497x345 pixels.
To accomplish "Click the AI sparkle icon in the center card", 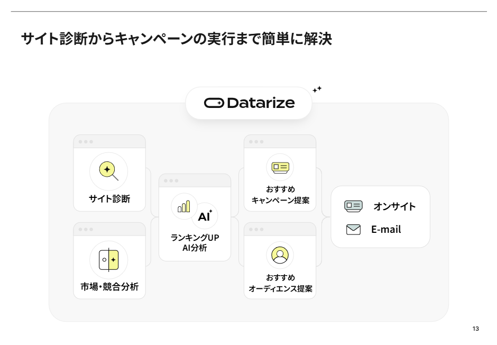I will (205, 216).
